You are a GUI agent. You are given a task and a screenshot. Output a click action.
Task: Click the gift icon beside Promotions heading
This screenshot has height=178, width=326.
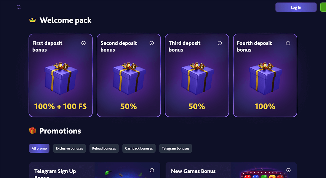click(x=32, y=131)
